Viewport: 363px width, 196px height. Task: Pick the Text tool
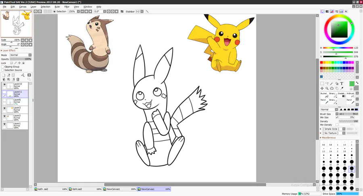click(x=342, y=83)
